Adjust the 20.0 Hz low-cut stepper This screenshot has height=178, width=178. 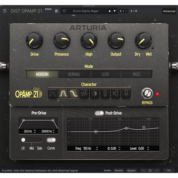tap(35, 131)
